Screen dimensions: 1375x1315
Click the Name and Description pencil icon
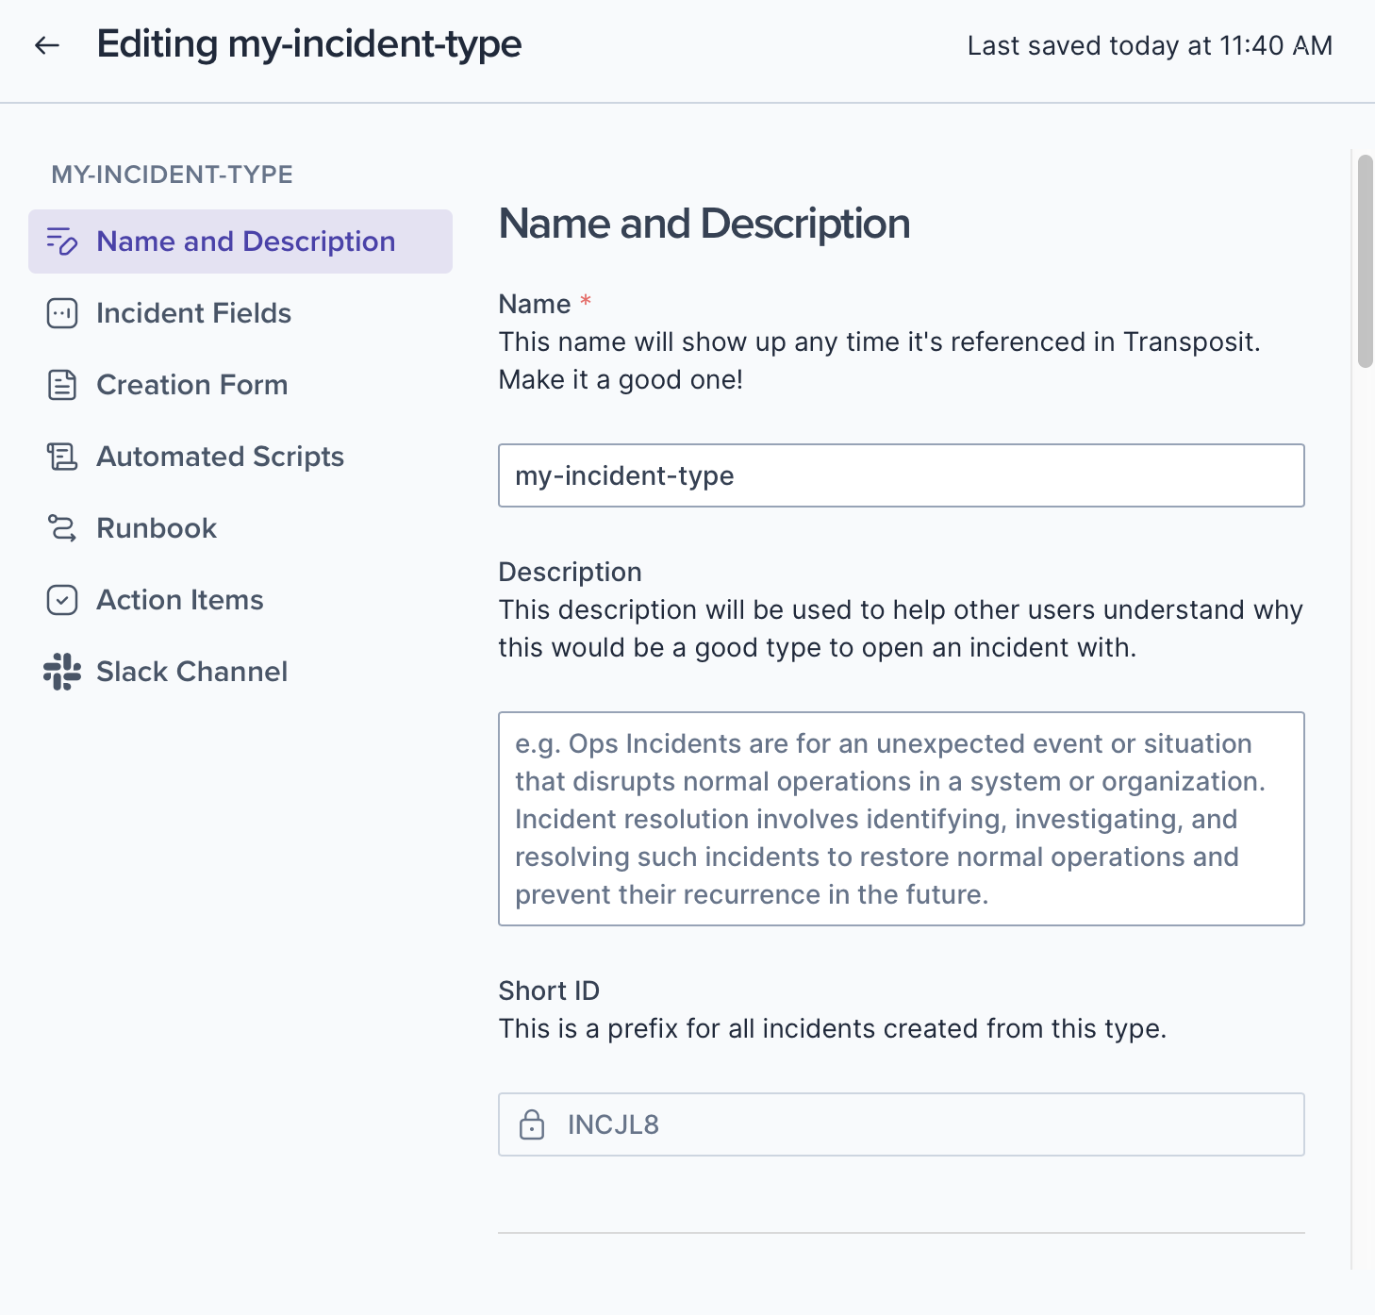[62, 241]
